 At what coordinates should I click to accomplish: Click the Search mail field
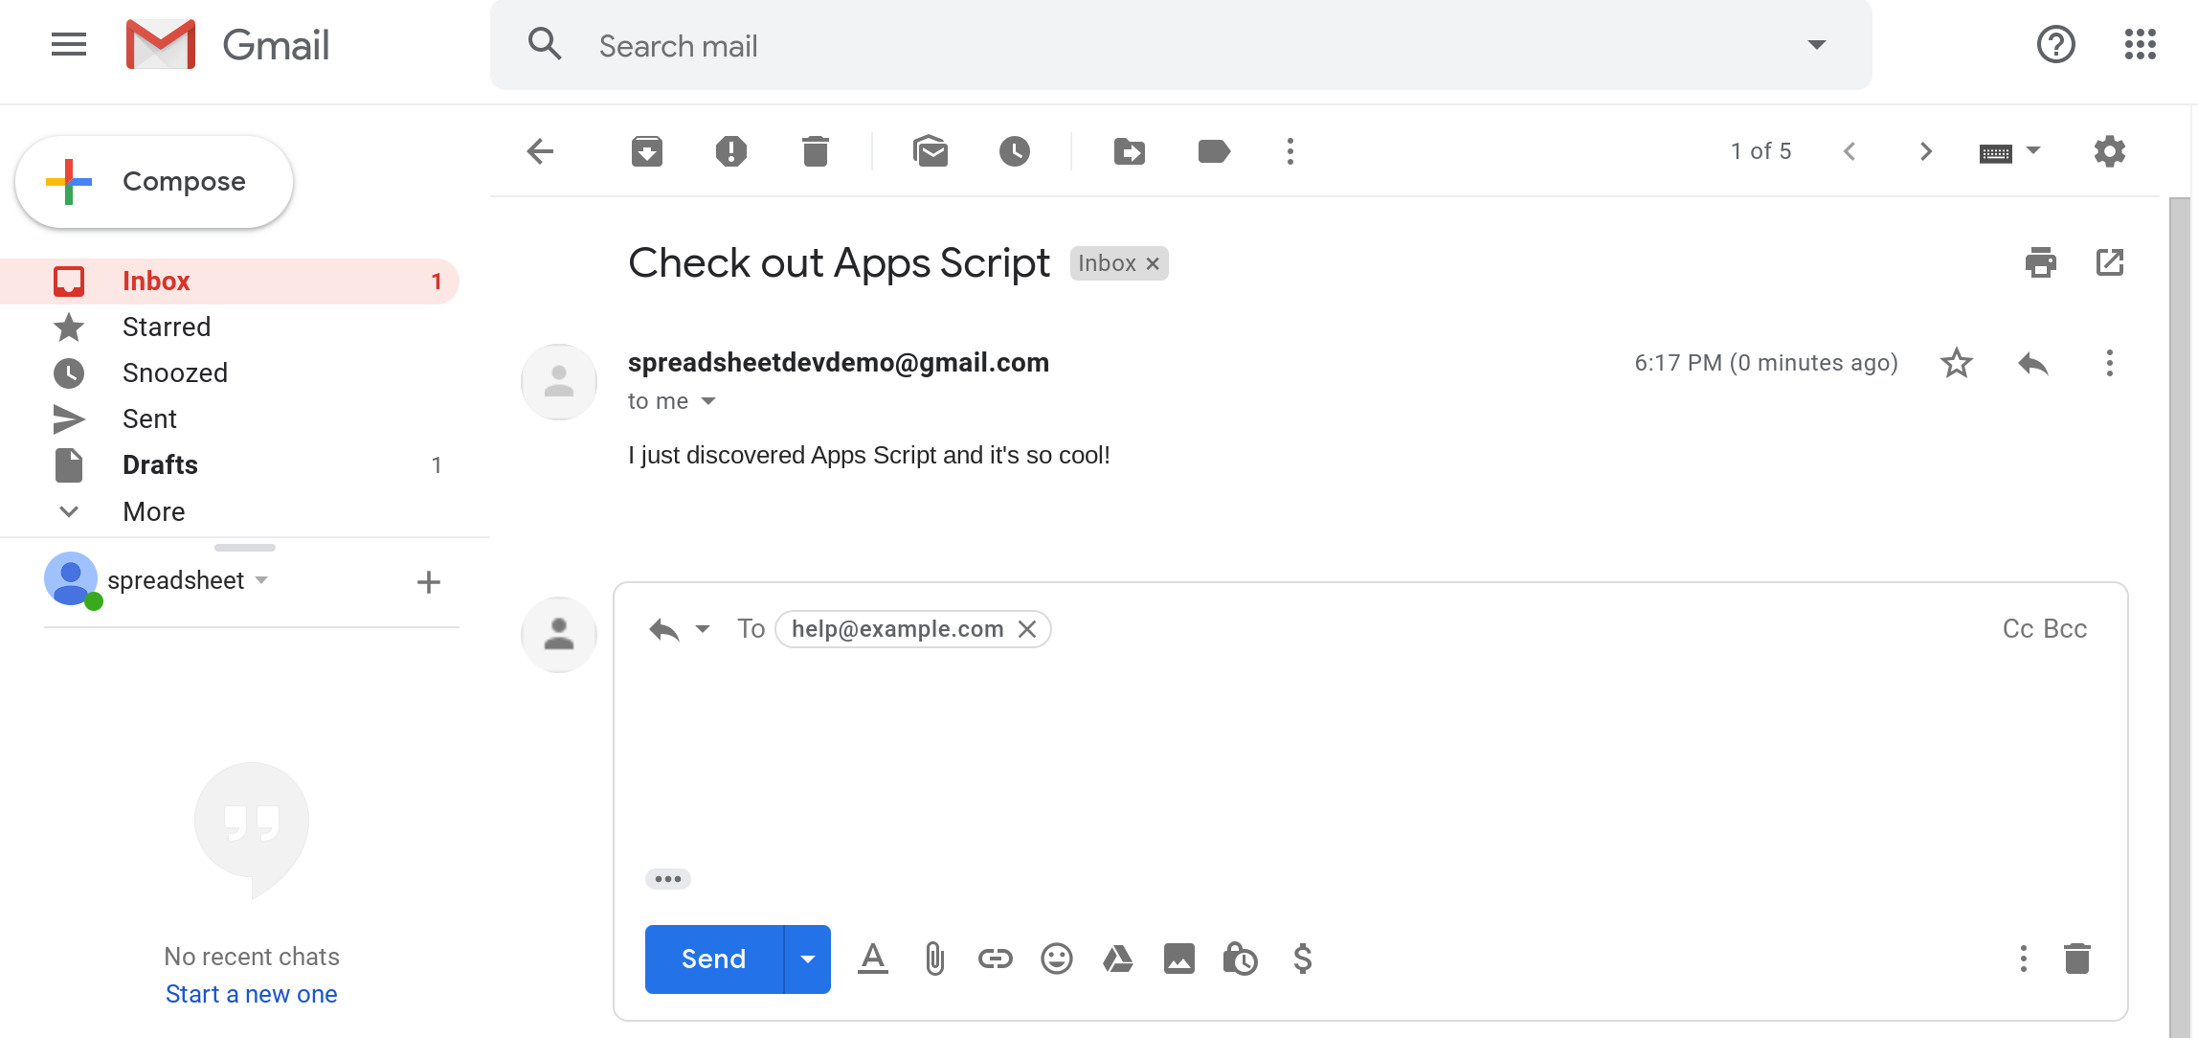(1181, 45)
